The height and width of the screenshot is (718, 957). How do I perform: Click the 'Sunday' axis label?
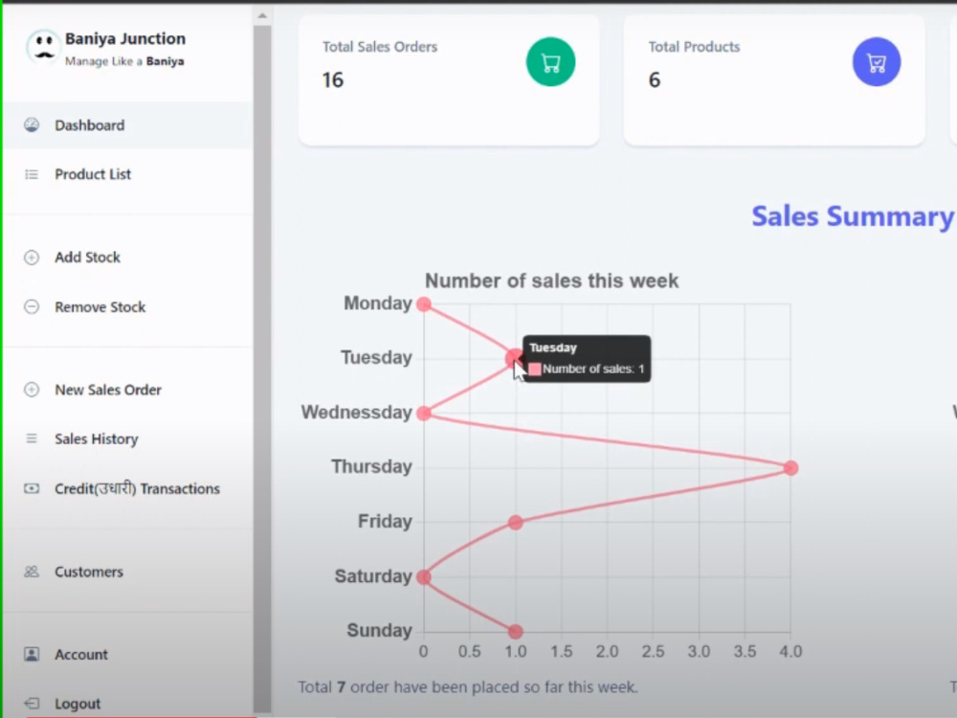(x=380, y=630)
